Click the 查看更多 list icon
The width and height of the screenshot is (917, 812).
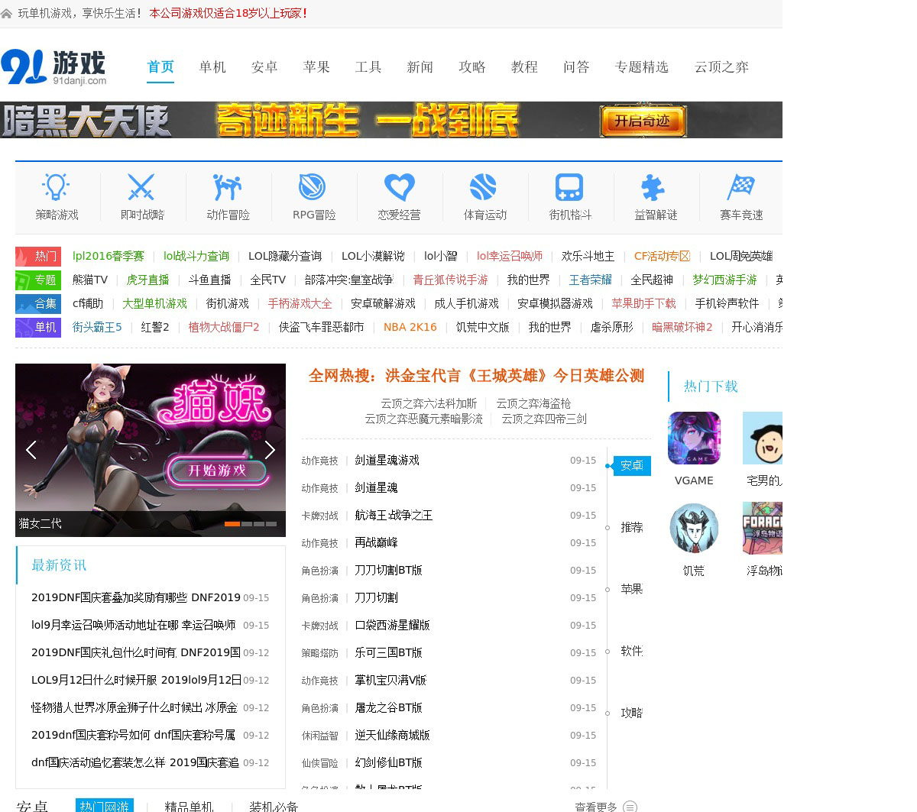[630, 807]
